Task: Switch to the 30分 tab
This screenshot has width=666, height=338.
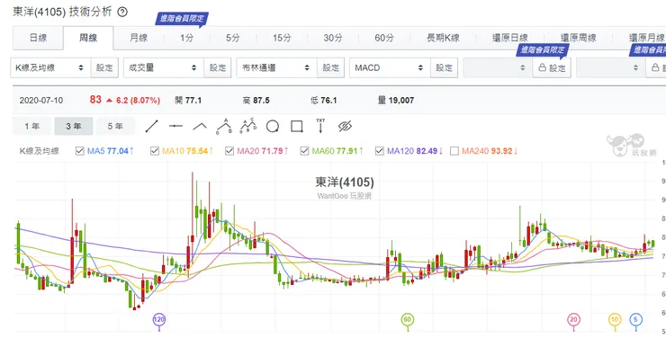Action: point(333,38)
